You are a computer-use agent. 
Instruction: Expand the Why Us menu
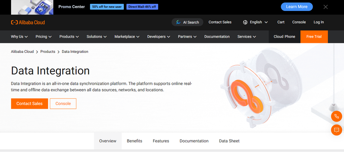coord(19,36)
